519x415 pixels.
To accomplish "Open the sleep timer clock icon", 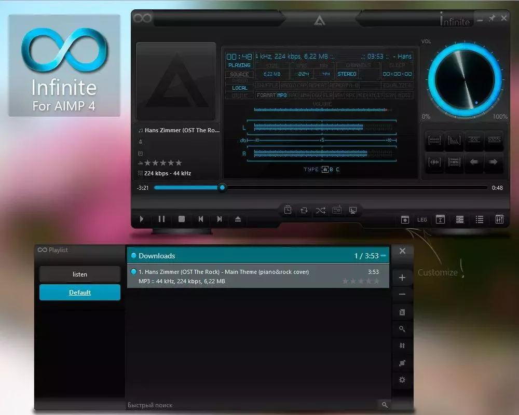I will point(288,210).
